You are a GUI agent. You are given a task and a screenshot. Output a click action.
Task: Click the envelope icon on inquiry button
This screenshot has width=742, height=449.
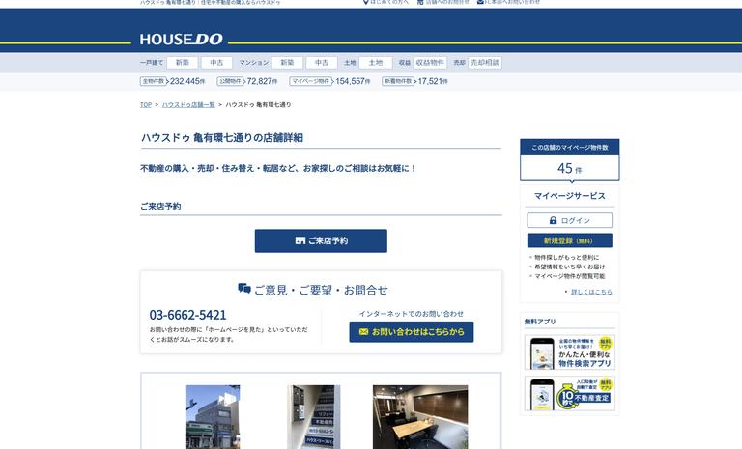pyautogui.click(x=363, y=332)
